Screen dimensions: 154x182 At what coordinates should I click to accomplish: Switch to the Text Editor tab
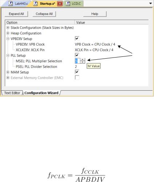point(12,93)
